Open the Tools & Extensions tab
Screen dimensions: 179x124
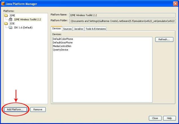[95, 29]
